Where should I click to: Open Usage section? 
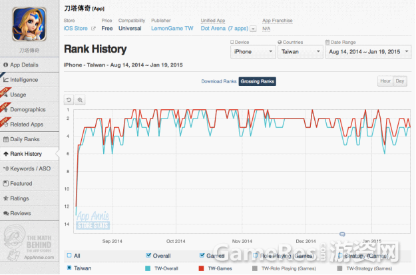pyautogui.click(x=29, y=95)
